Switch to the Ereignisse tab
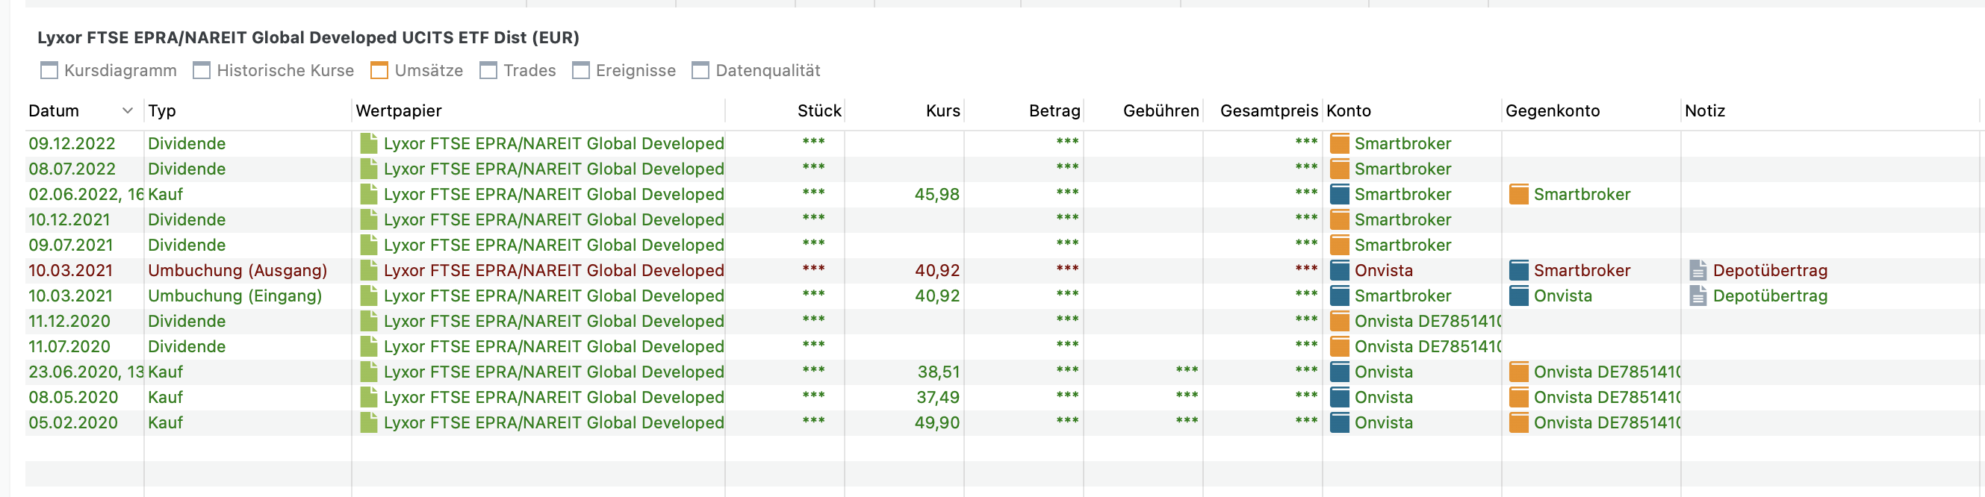The height and width of the screenshot is (497, 1985). point(635,71)
